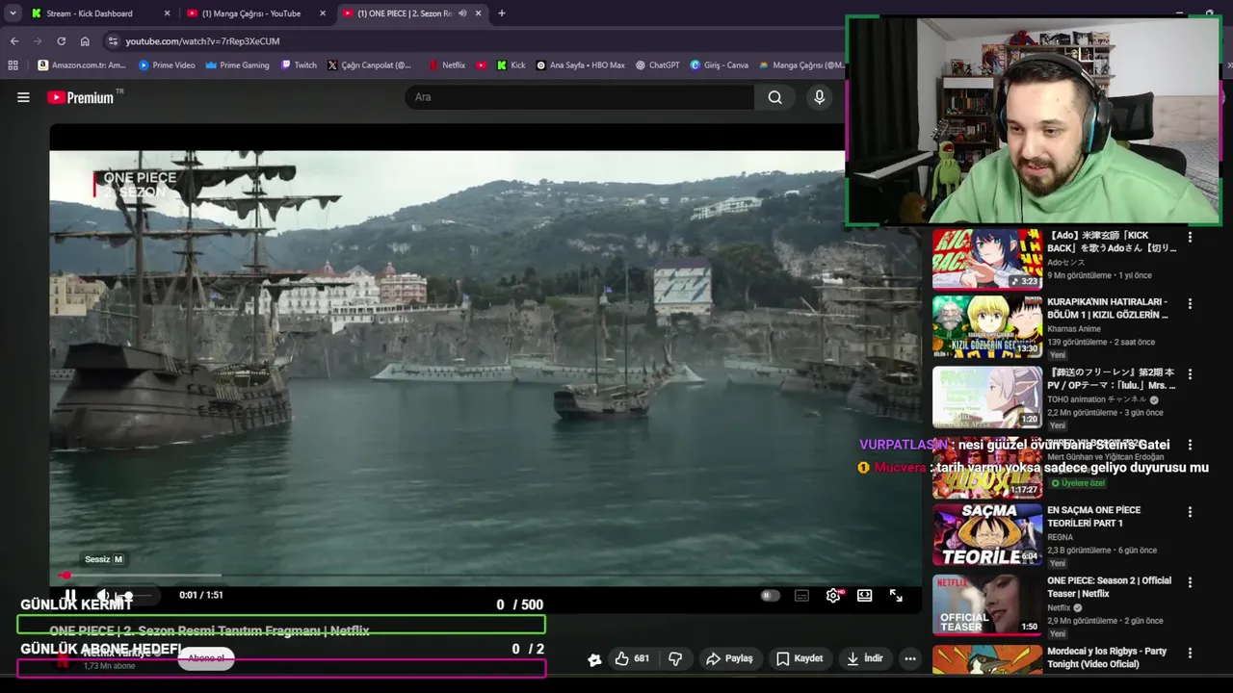Image resolution: width=1233 pixels, height=693 pixels.
Task: Toggle subtitles in the video player
Action: point(801,596)
